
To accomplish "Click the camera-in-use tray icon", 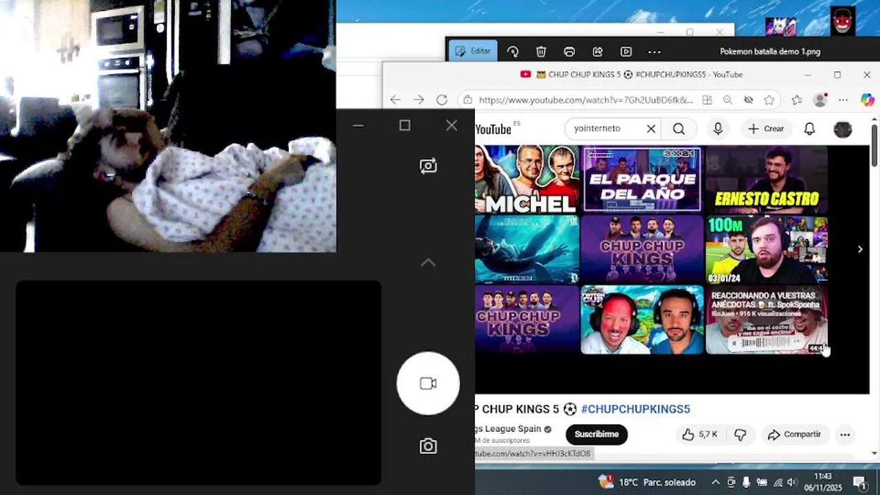I will (731, 482).
